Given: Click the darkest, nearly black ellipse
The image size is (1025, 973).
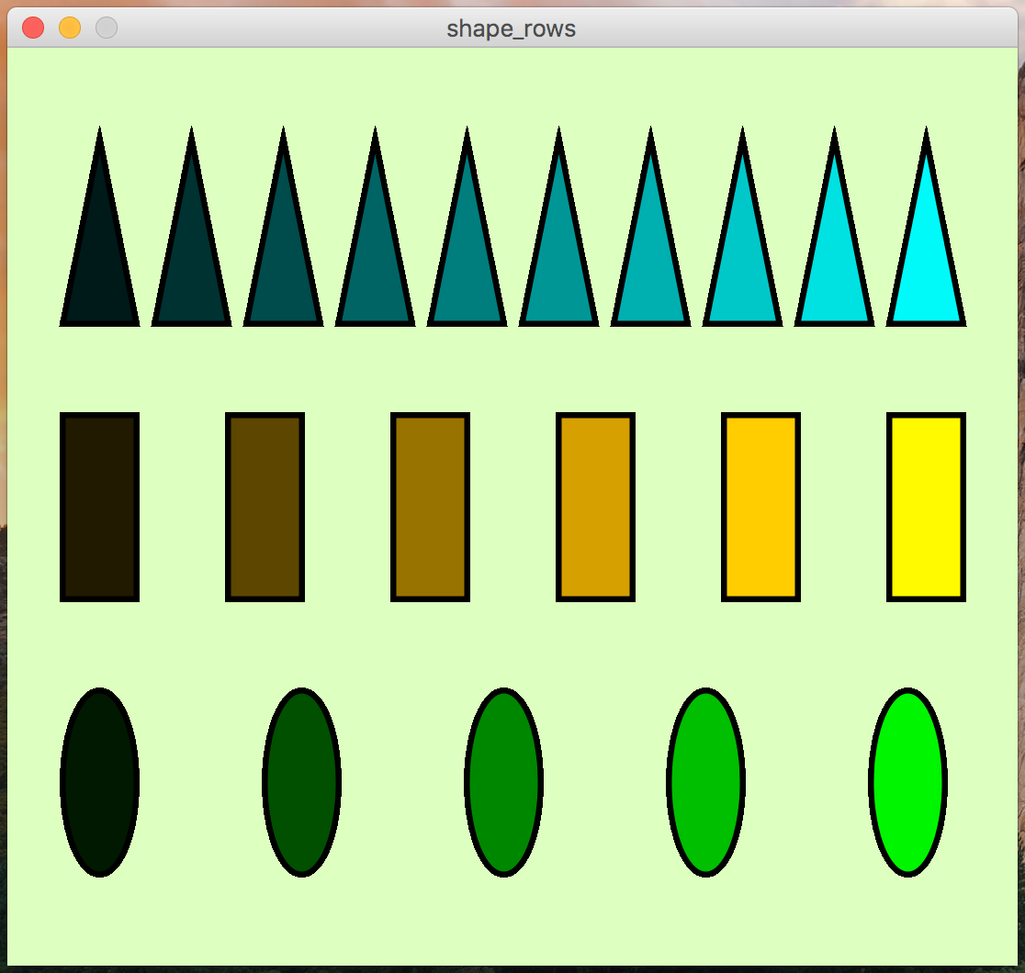Looking at the screenshot, I should click(99, 782).
